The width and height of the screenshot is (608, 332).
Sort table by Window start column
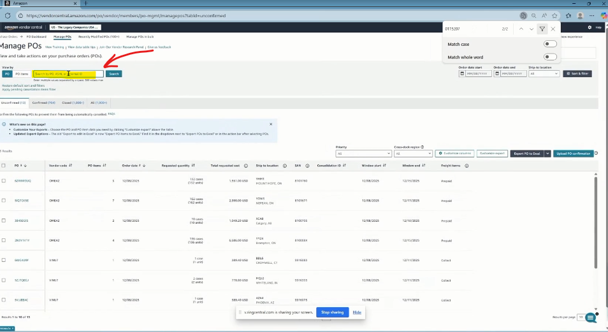click(384, 165)
